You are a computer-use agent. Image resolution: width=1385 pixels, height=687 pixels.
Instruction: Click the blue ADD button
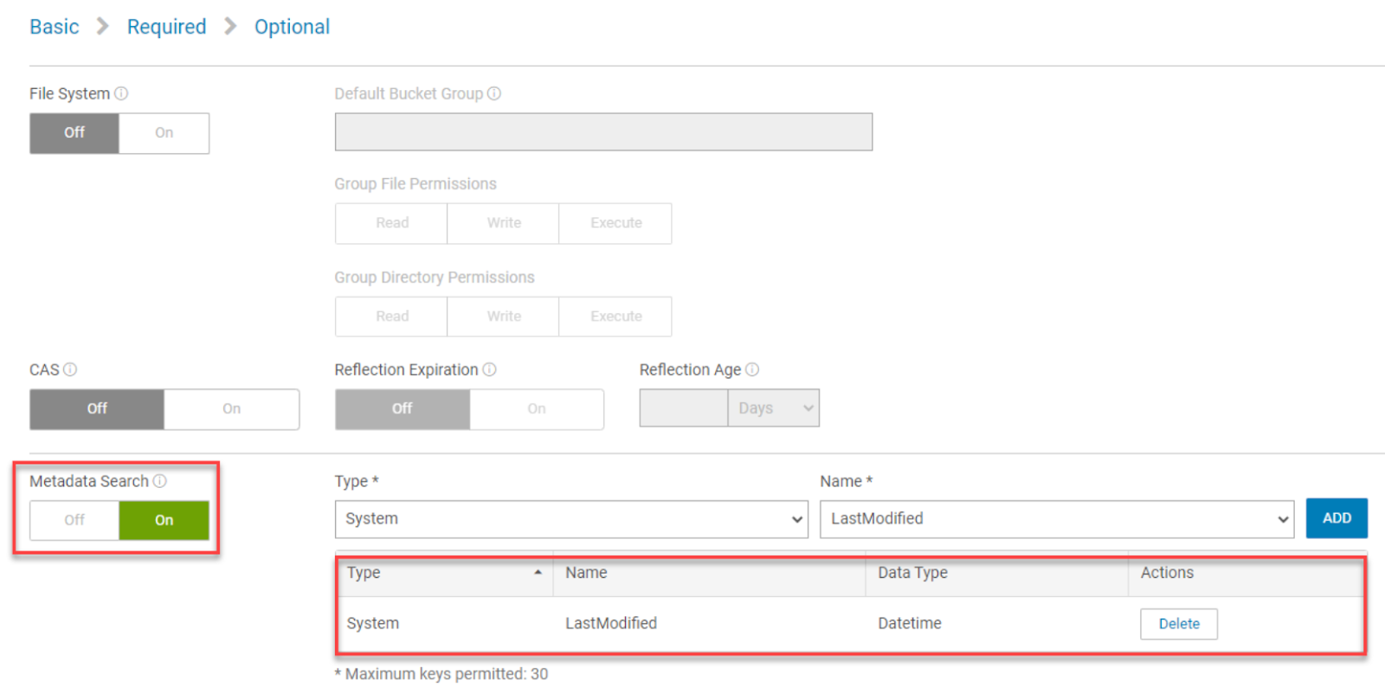tap(1336, 518)
